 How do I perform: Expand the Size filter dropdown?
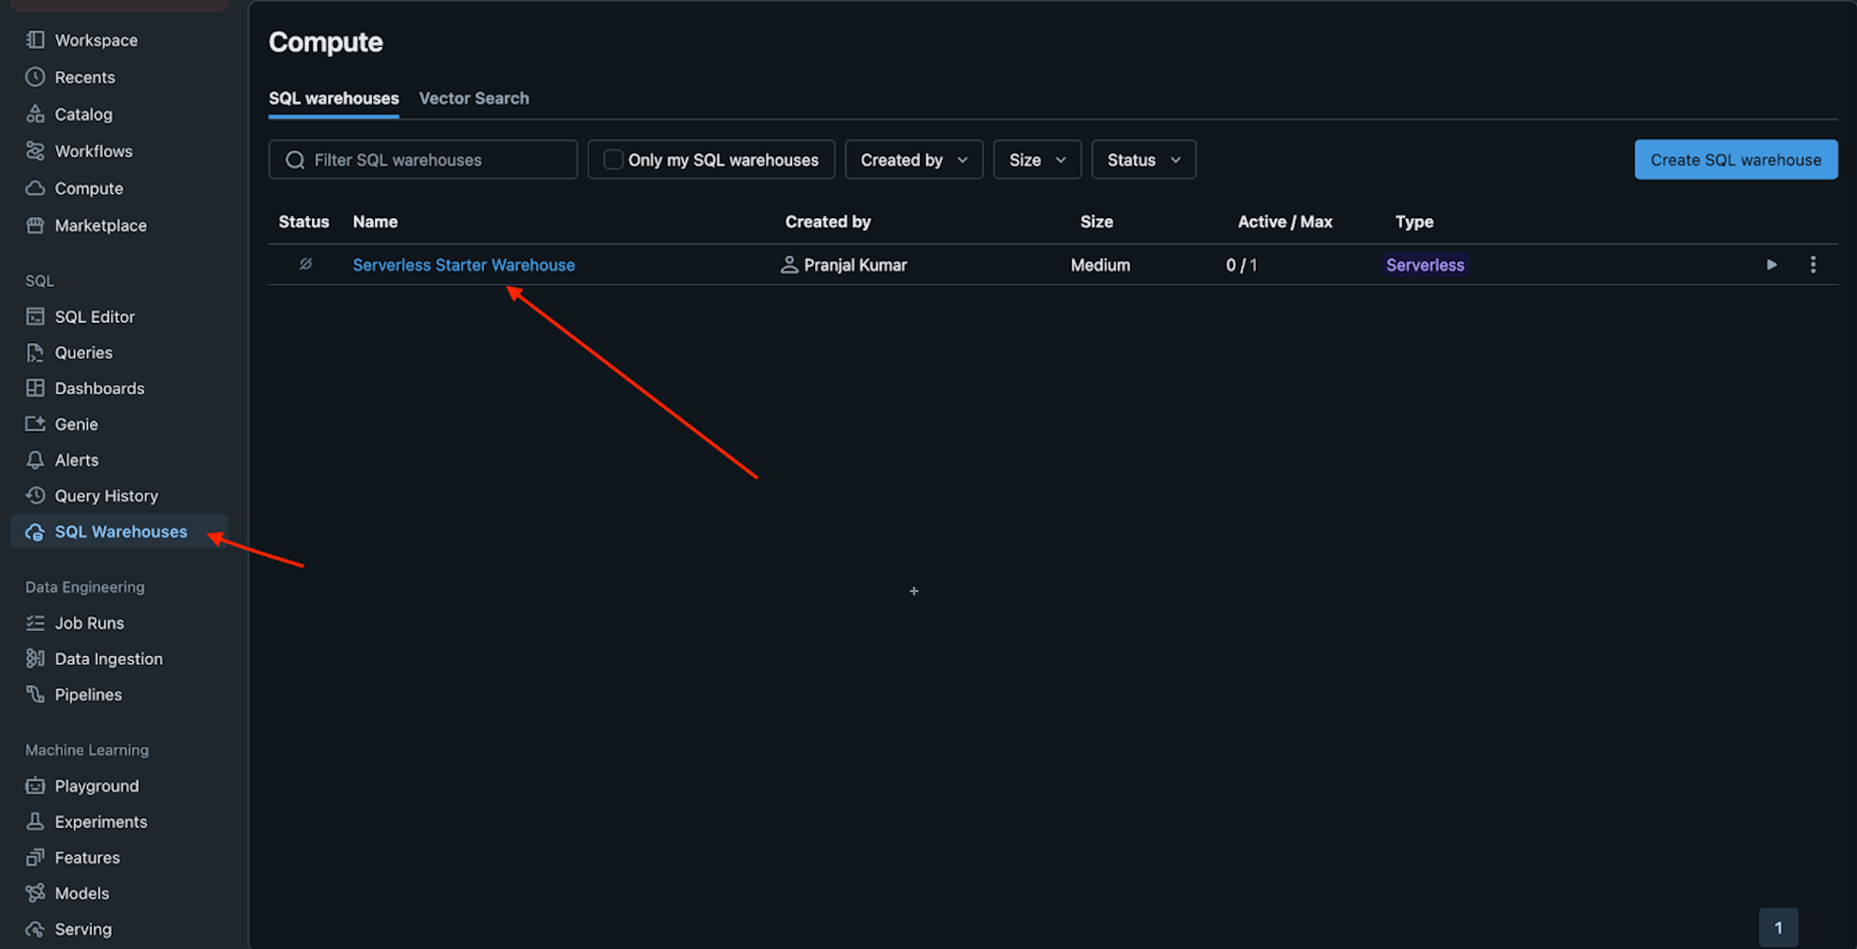[1037, 159]
